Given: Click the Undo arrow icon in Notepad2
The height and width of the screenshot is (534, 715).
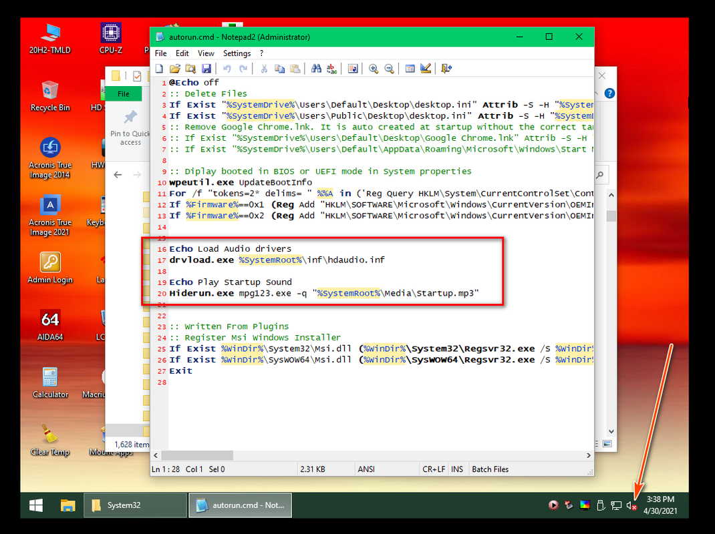Looking at the screenshot, I should [227, 68].
